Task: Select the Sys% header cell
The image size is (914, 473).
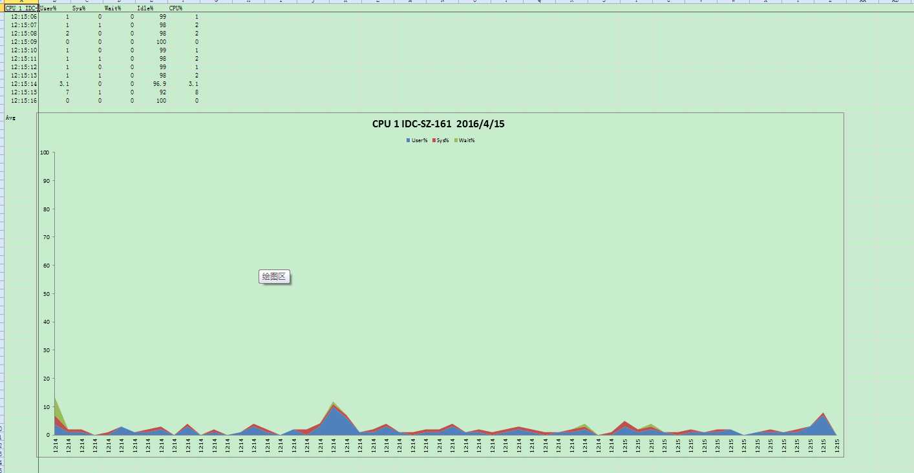Action: pos(87,8)
